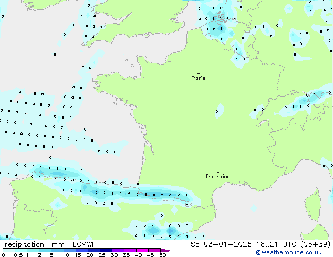Select legend swatch between 20 and 25
This screenshot has width=333, height=257.
[x=94, y=250]
